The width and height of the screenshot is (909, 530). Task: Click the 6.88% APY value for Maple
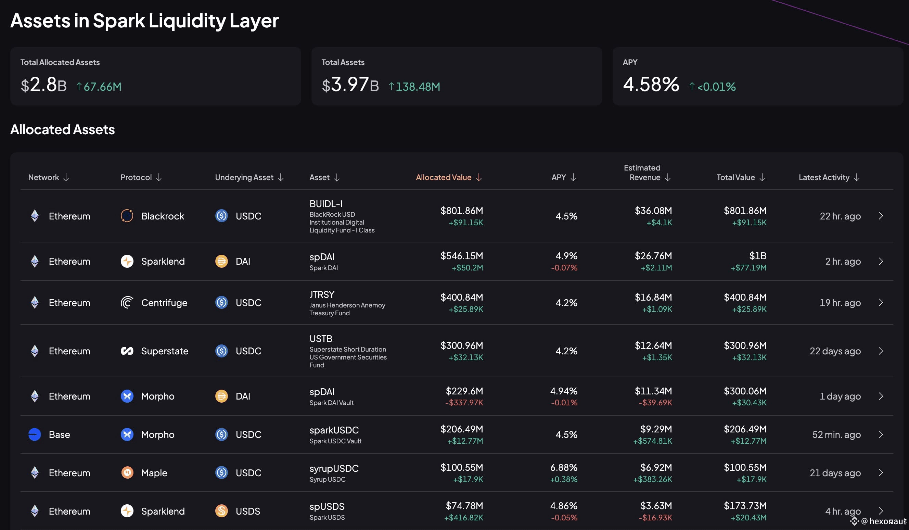(564, 467)
